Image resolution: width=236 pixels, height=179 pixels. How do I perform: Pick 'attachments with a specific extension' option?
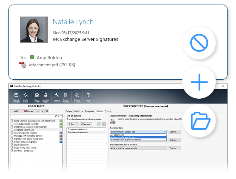point(138,140)
